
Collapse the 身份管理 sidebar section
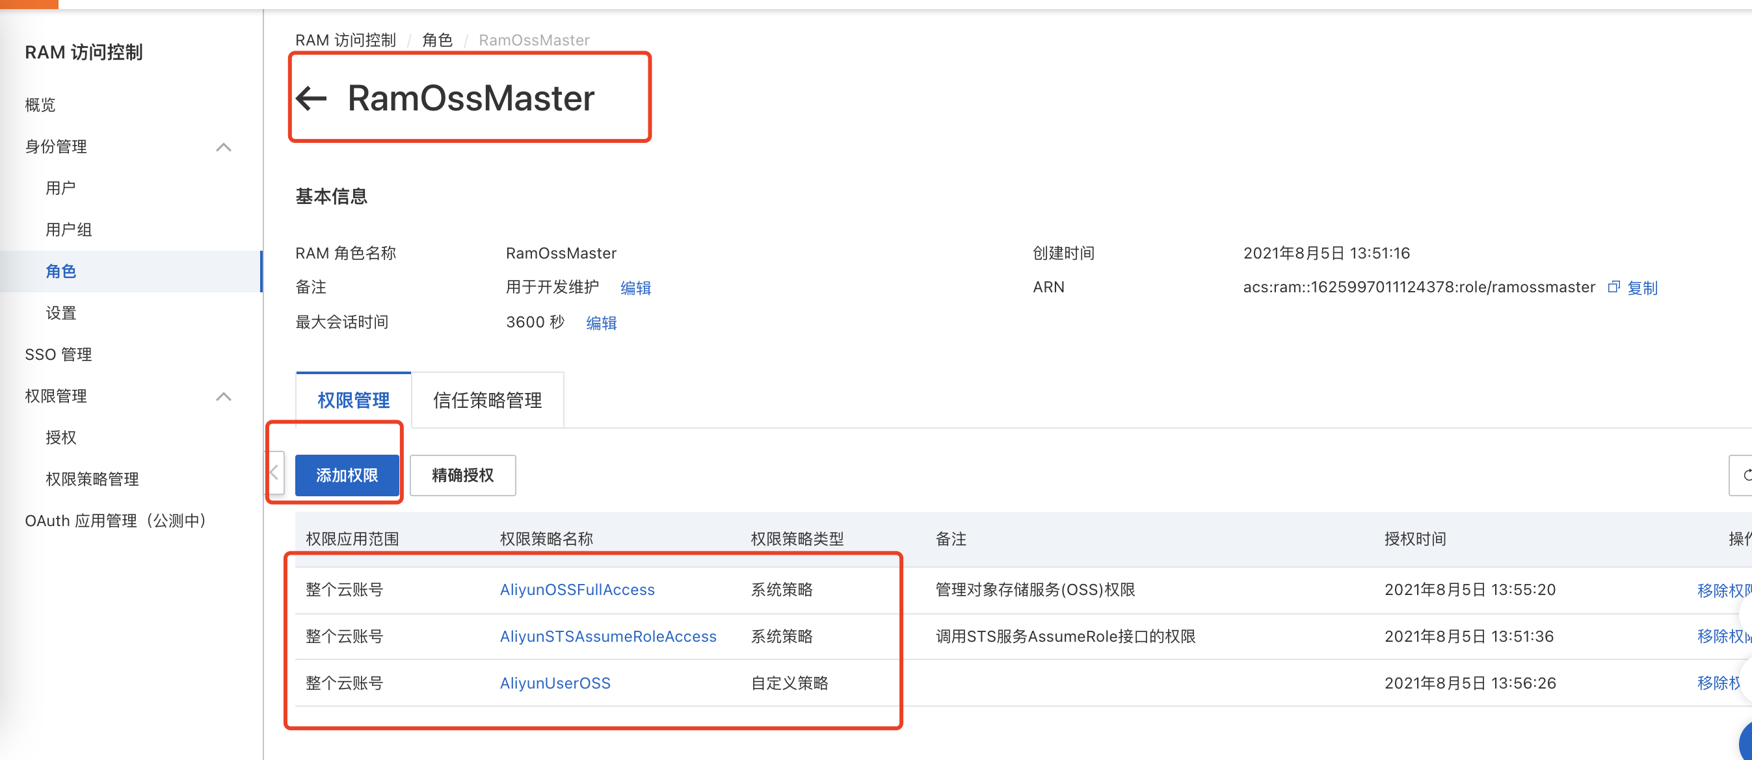(224, 147)
